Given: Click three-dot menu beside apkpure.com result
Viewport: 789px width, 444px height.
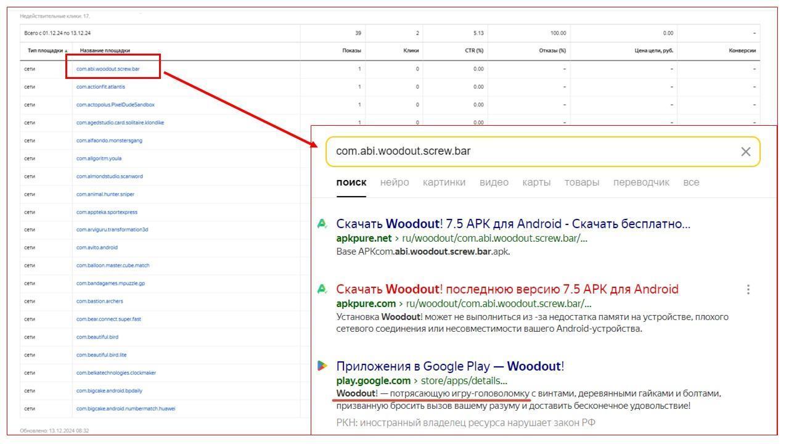Looking at the screenshot, I should pyautogui.click(x=748, y=289).
